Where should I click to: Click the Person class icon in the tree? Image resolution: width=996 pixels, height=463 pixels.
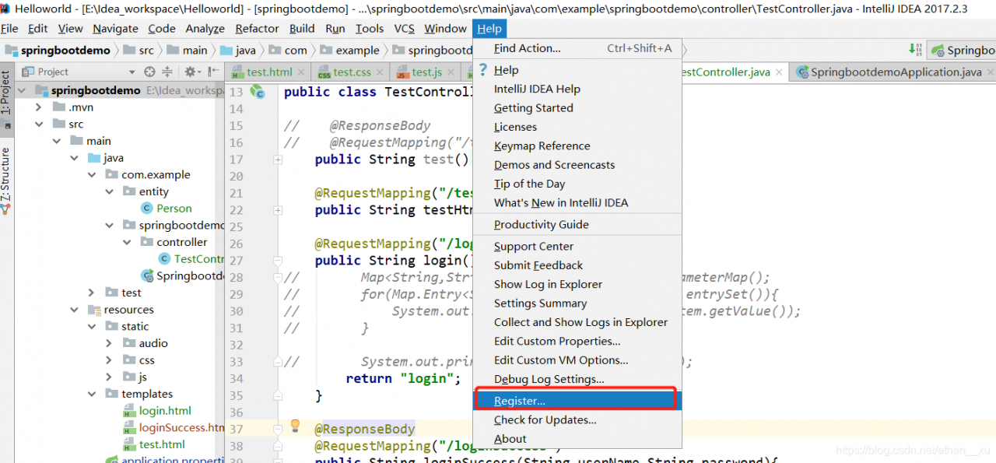click(x=146, y=208)
